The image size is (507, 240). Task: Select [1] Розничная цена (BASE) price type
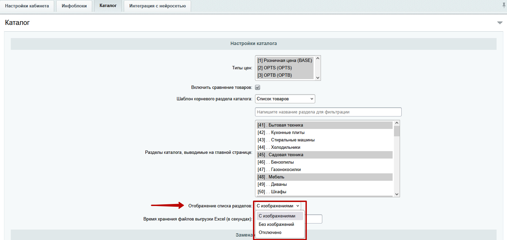point(285,61)
